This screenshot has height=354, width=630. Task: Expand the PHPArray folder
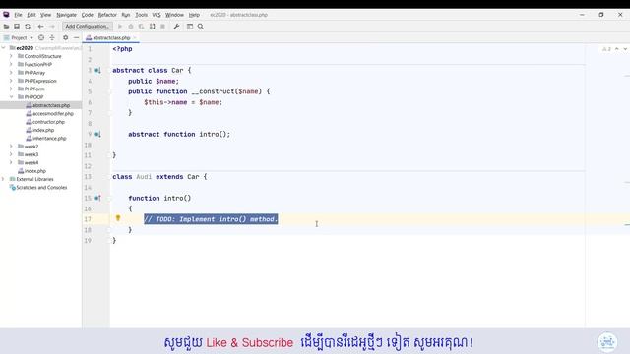point(11,73)
